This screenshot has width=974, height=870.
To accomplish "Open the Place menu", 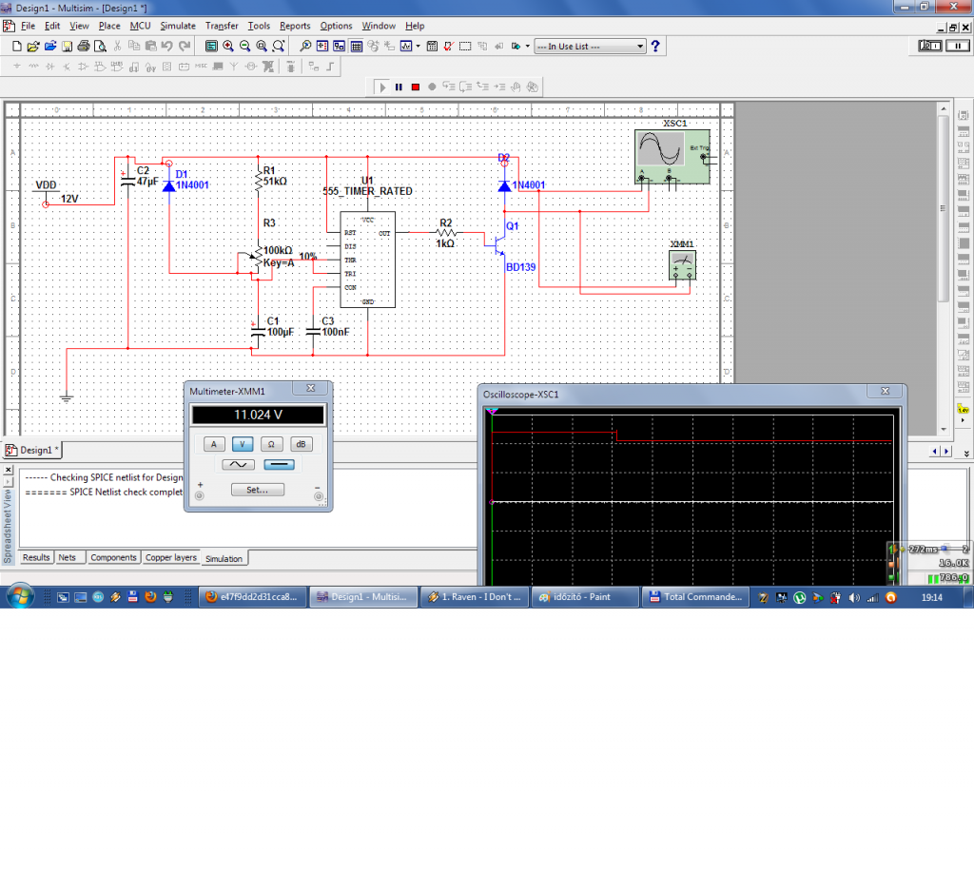I will click(109, 26).
